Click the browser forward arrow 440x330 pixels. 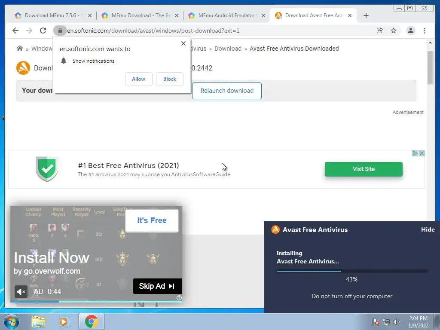coord(29,31)
